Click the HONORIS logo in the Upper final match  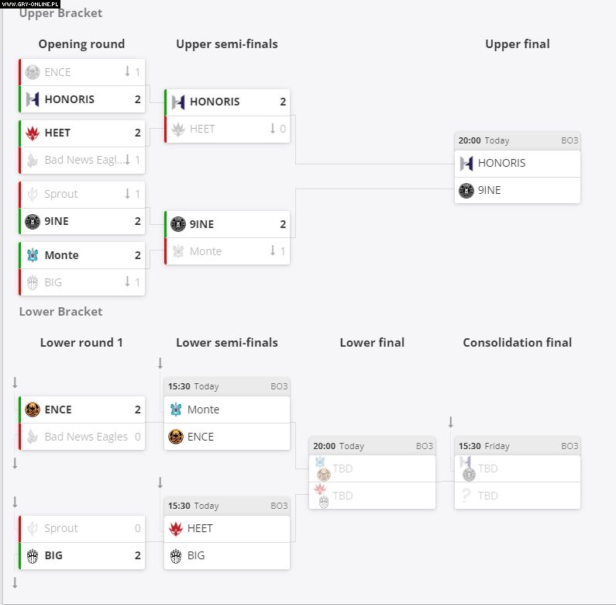coord(466,164)
